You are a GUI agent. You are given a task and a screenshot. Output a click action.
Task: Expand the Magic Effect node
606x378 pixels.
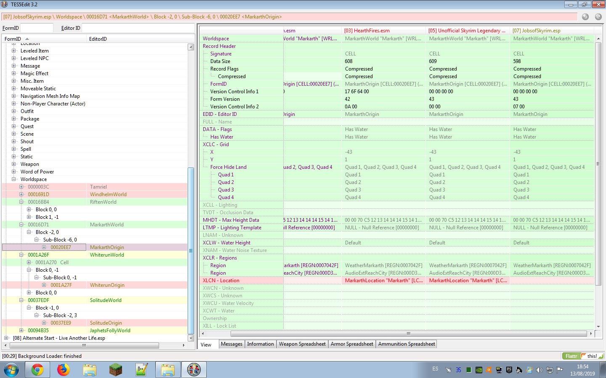[14, 73]
